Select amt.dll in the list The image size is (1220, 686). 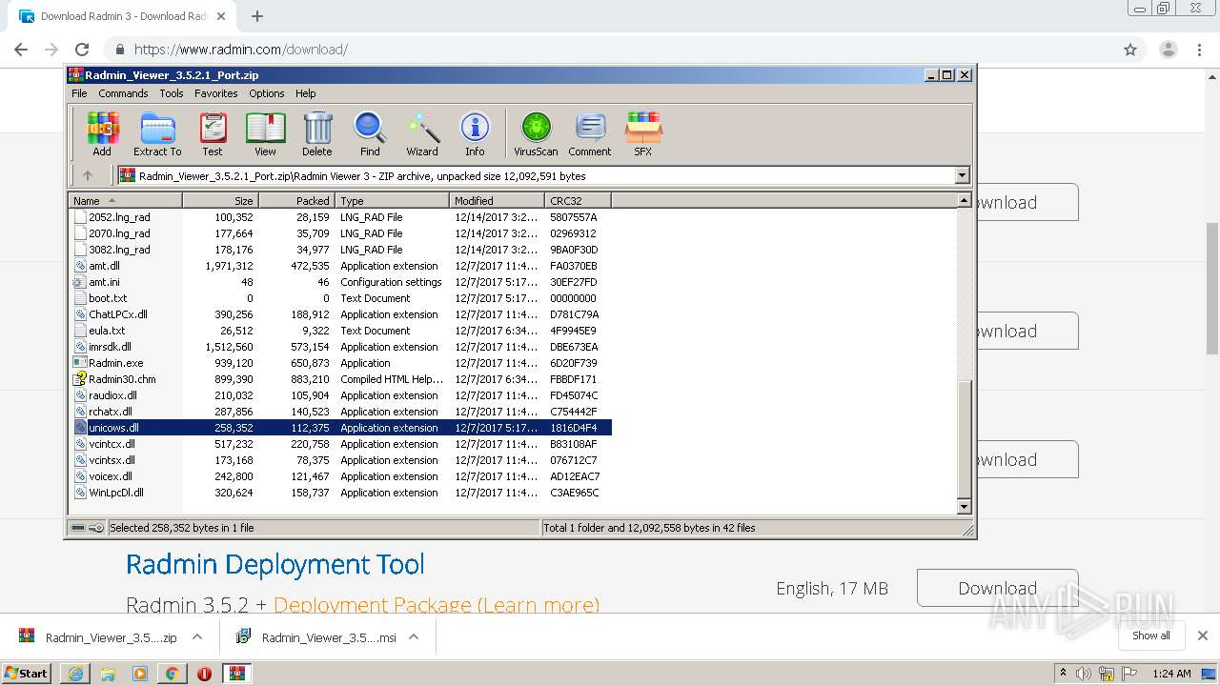pos(342,266)
